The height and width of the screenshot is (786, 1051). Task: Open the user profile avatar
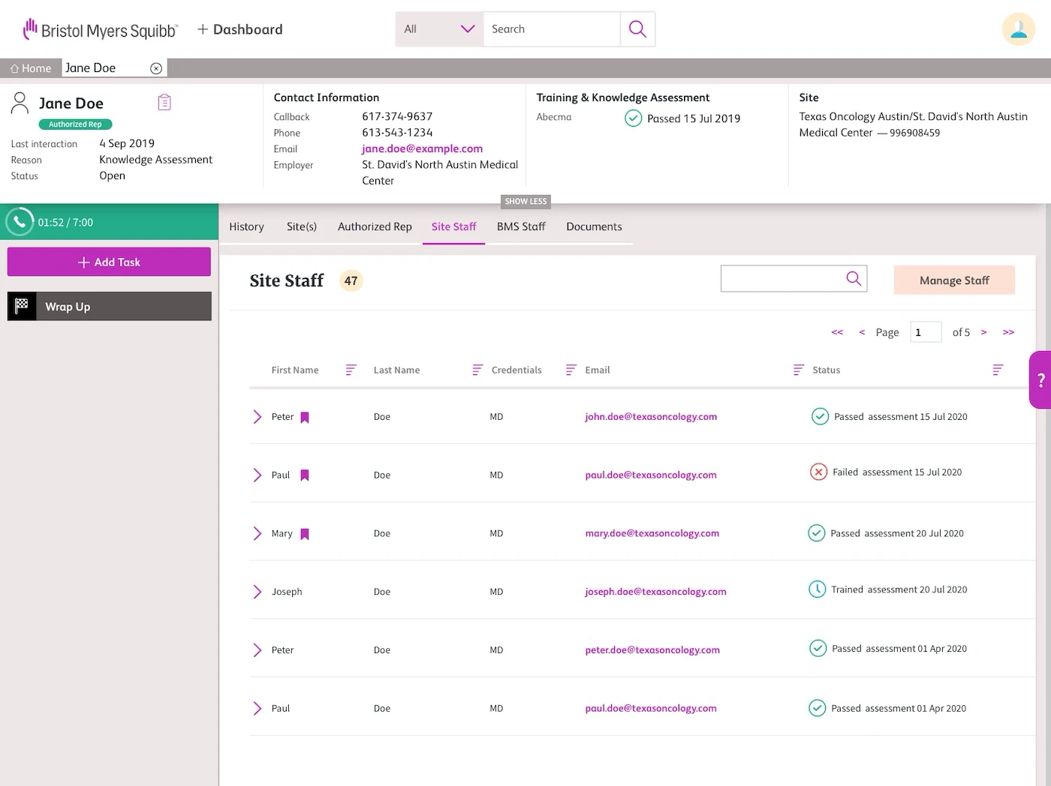pyautogui.click(x=1019, y=29)
